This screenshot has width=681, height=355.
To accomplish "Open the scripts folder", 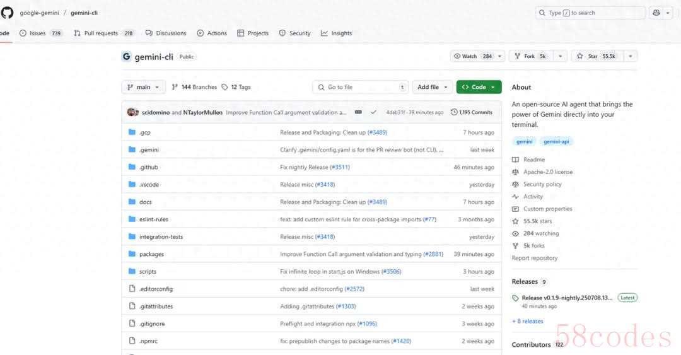I will [148, 272].
